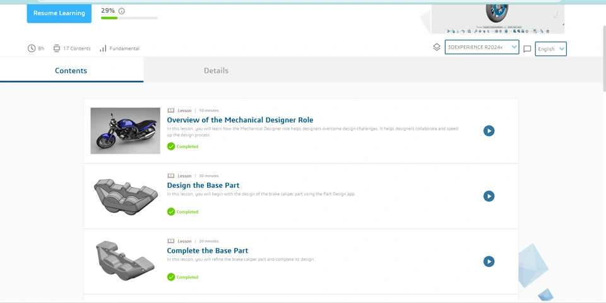Open the brake caliper thumbnail for Design the Base Part
This screenshot has height=303, width=606.
[x=125, y=196]
